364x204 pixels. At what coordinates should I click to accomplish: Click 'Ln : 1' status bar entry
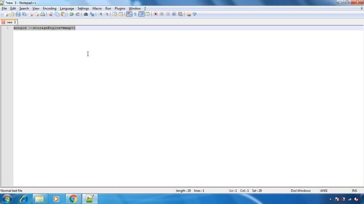coord(233,191)
